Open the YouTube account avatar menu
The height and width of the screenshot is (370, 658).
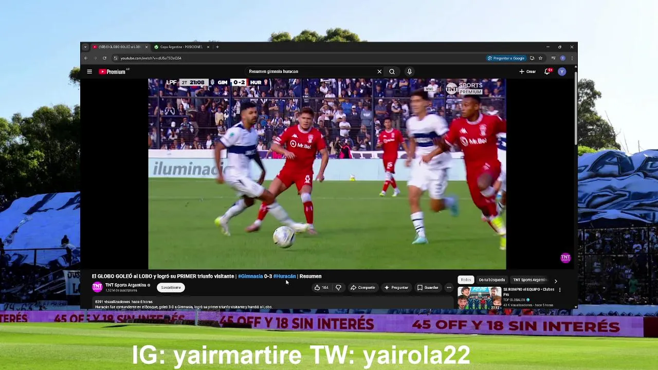tap(562, 71)
